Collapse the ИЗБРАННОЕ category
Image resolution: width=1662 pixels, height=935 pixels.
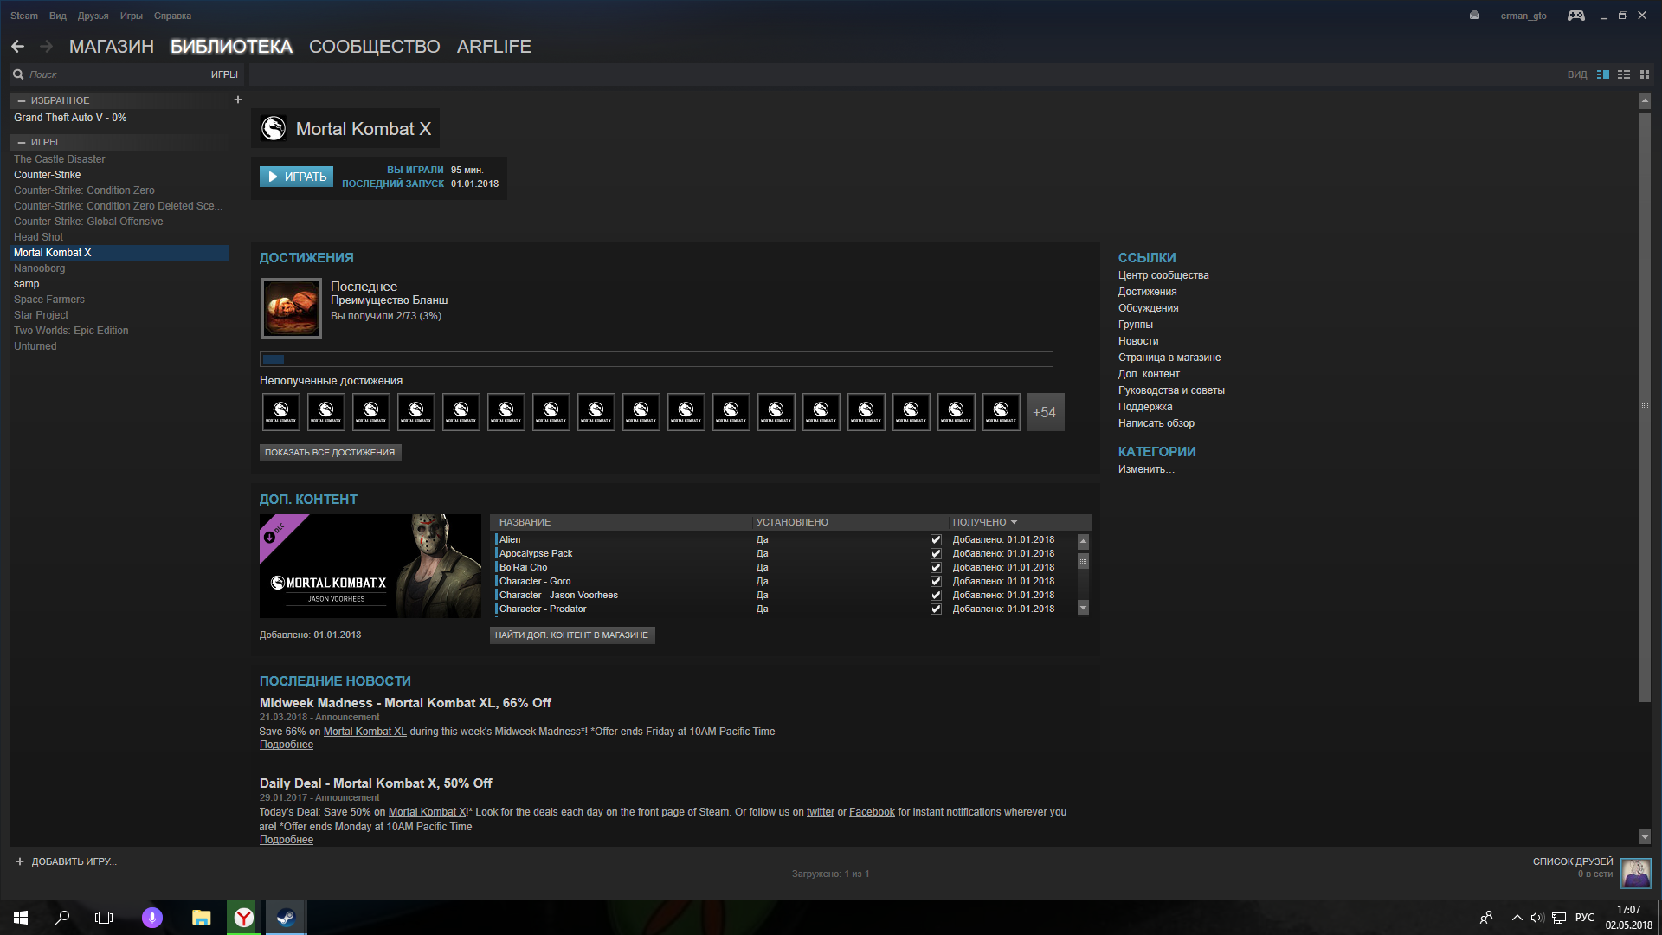coord(21,100)
